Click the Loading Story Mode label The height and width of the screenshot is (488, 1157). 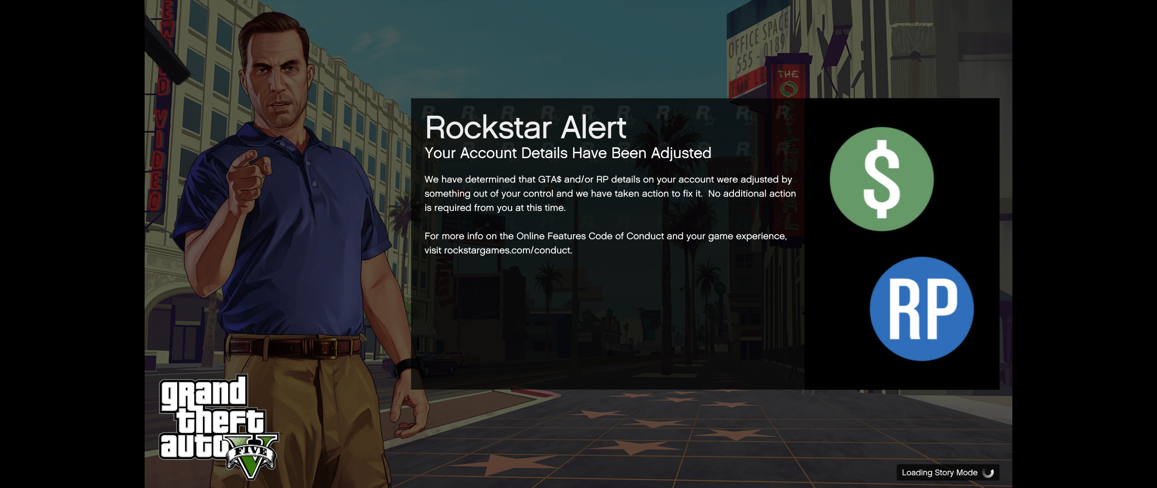939,473
